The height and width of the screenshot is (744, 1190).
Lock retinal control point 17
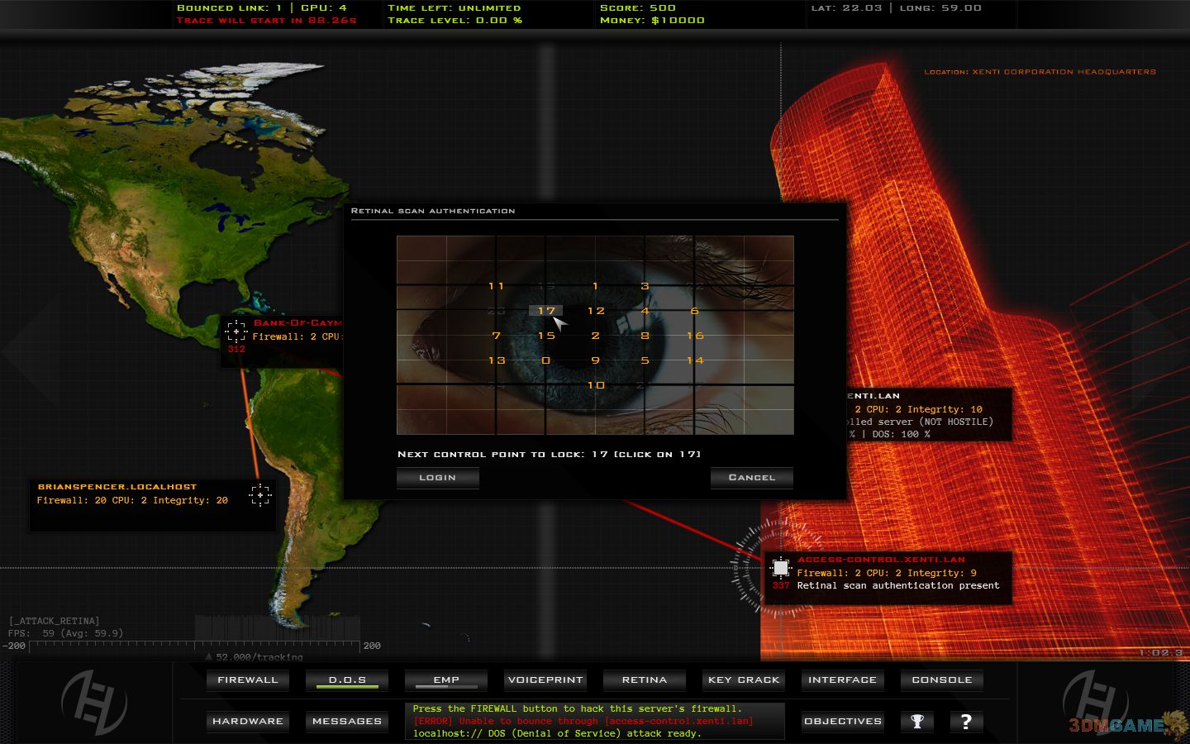pyautogui.click(x=546, y=311)
